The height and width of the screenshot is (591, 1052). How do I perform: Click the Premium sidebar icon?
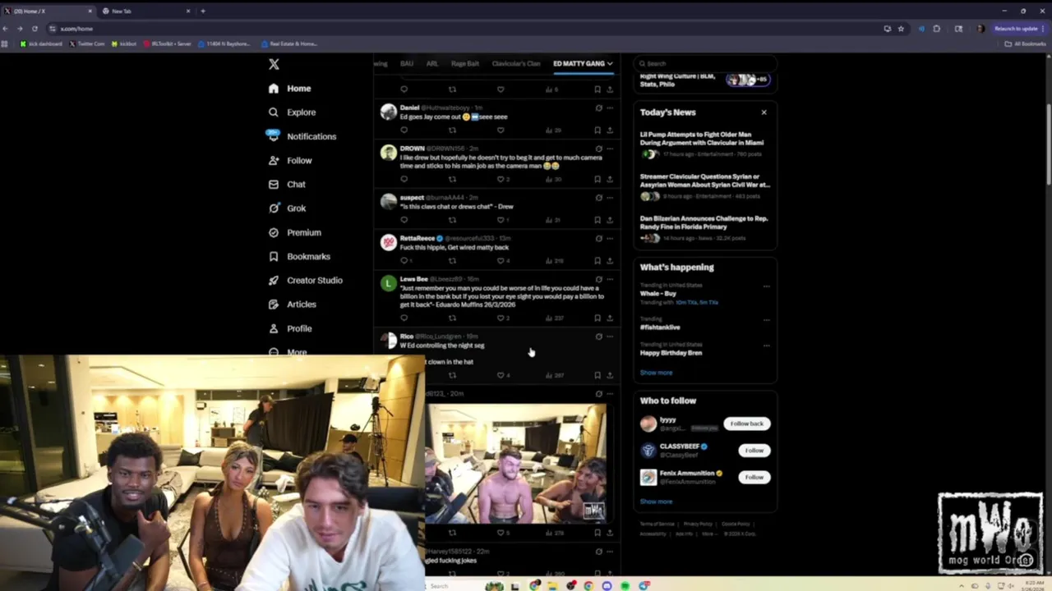point(274,232)
